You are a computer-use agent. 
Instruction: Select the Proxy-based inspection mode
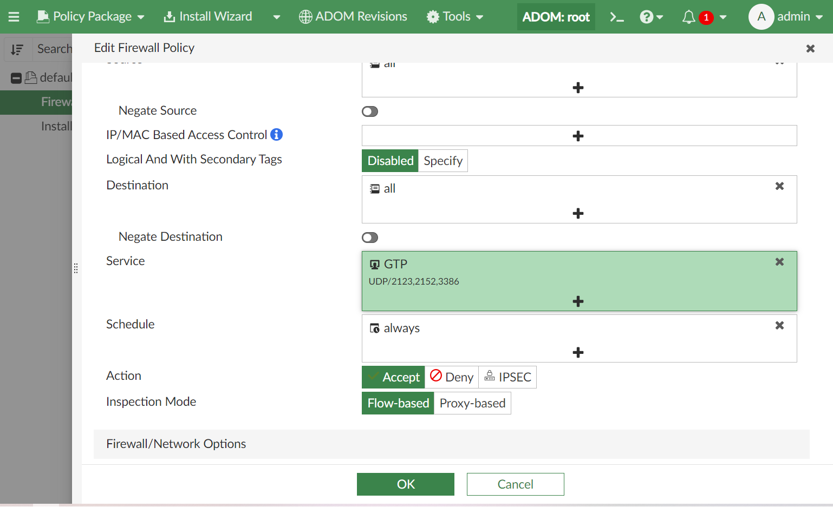472,403
